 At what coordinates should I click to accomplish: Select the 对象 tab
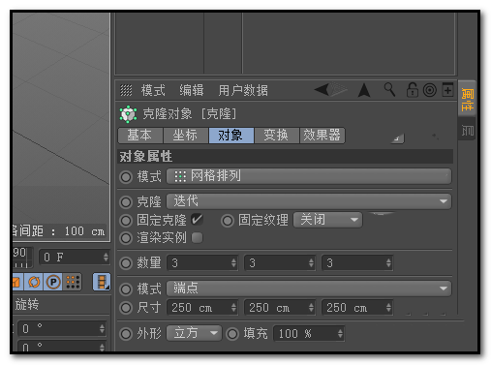point(230,135)
